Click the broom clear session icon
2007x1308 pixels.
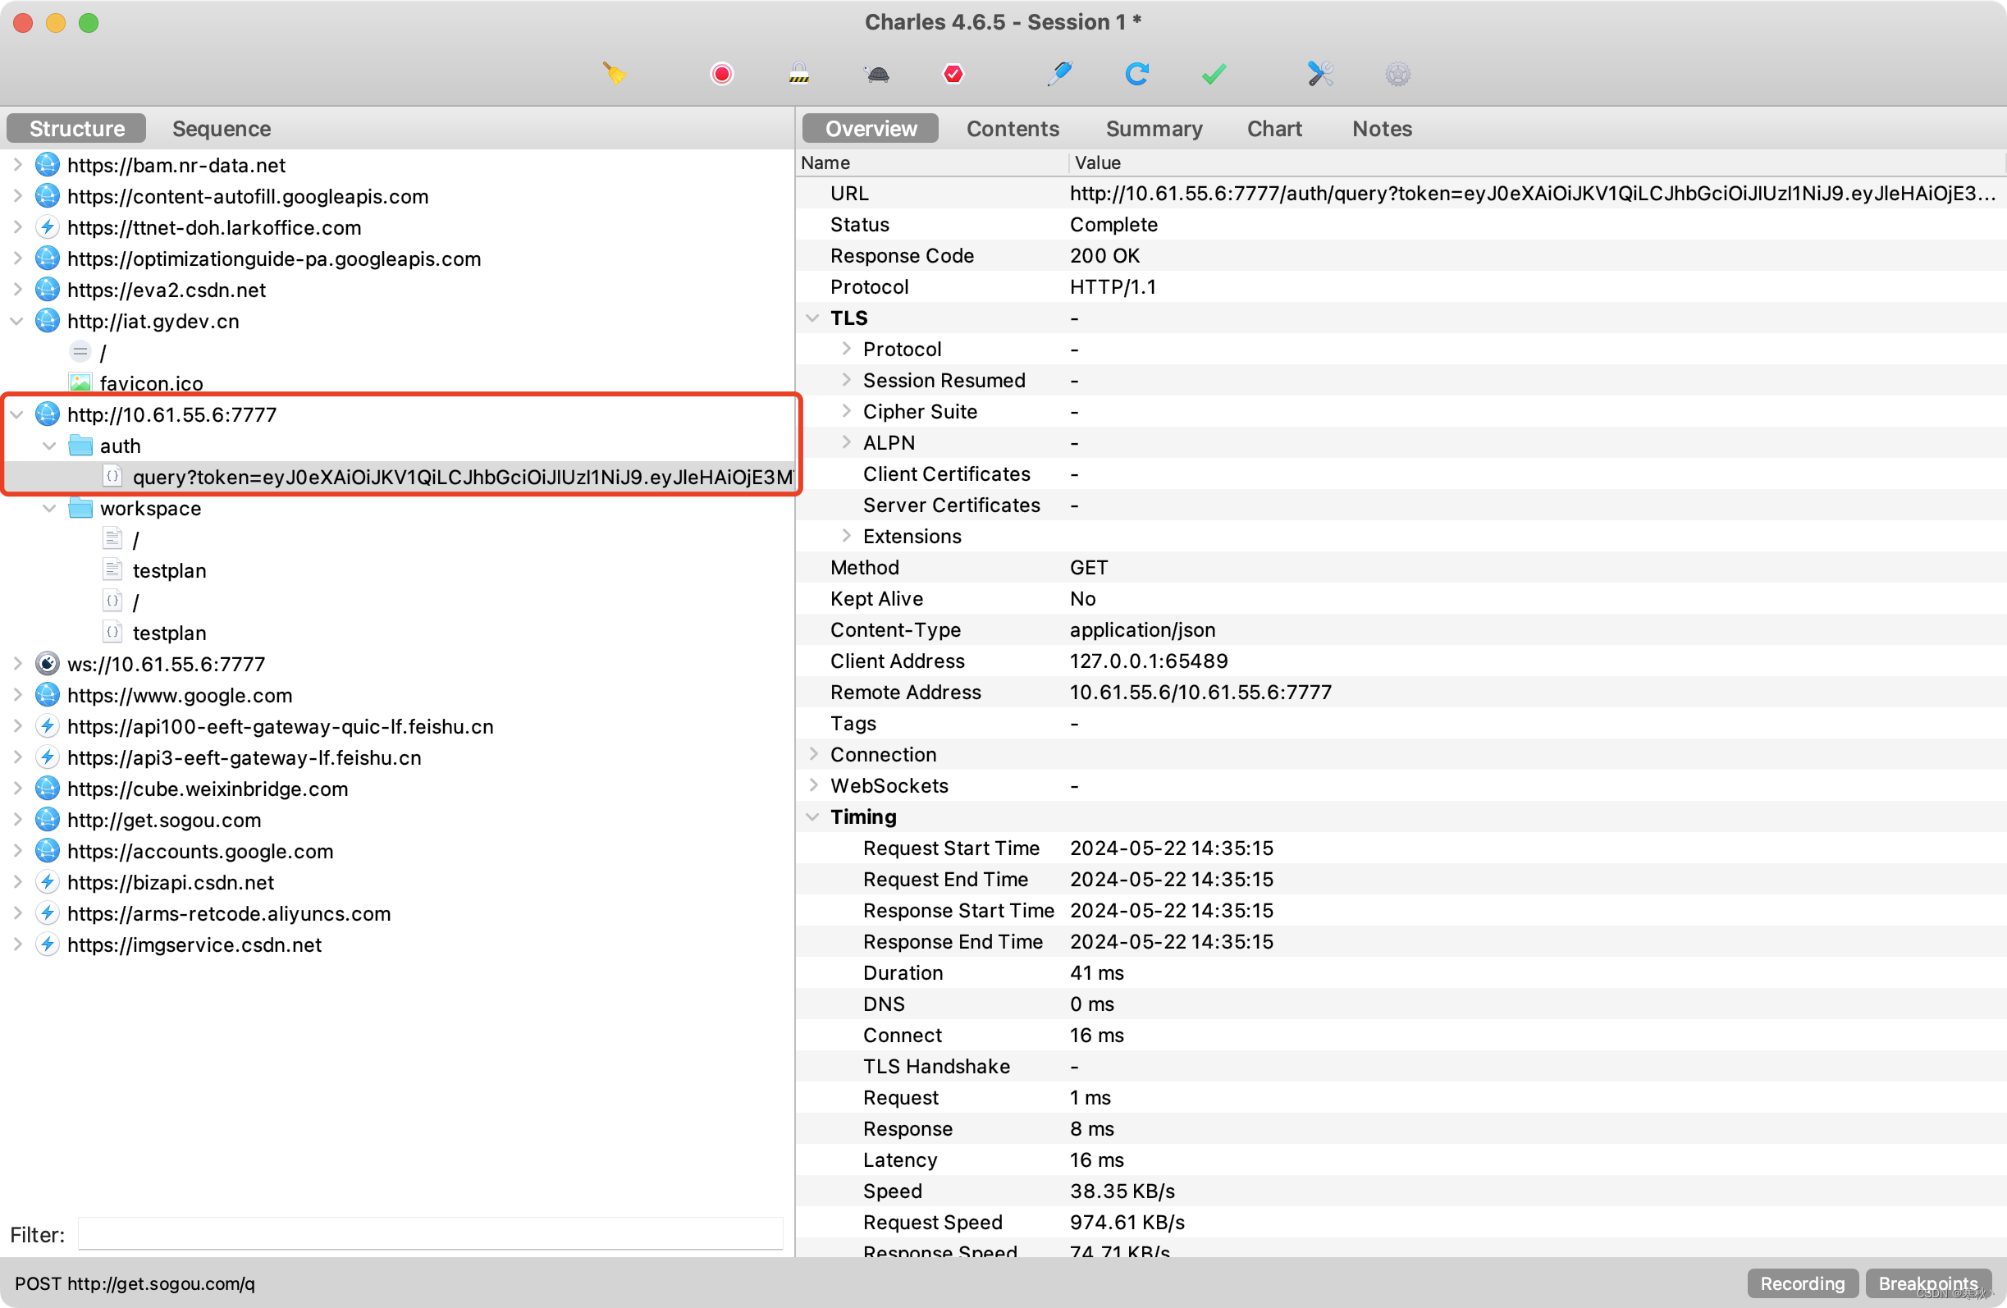click(x=615, y=74)
